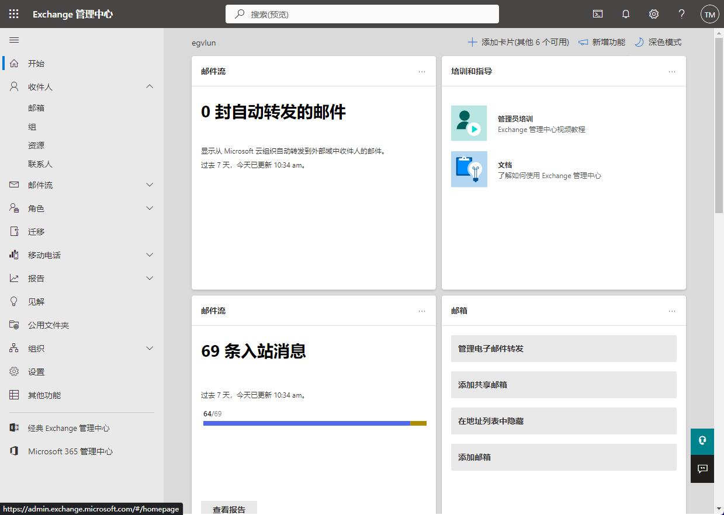Image resolution: width=724 pixels, height=515 pixels.
Task: Click the folder icon beside 公用文件夹
Action: [x=14, y=325]
